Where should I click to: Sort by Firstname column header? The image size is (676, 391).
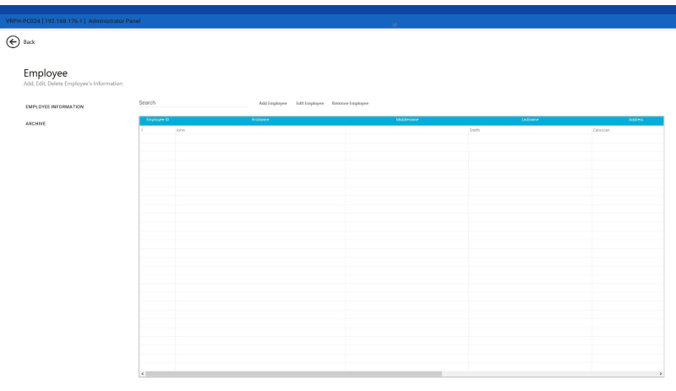tap(260, 120)
